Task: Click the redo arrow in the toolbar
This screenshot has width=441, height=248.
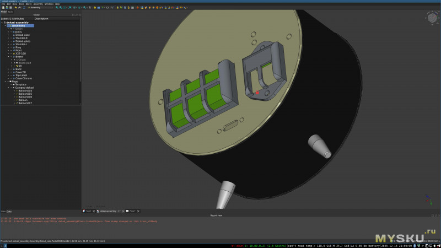Action: click(20, 8)
